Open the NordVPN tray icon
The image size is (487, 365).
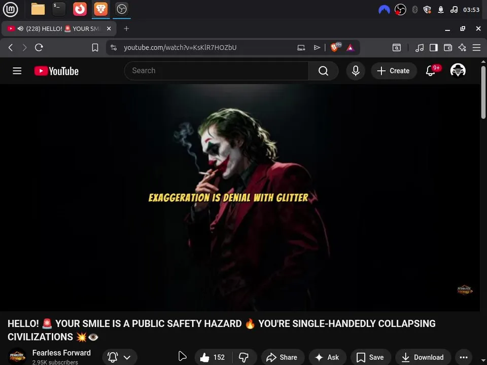tap(384, 10)
